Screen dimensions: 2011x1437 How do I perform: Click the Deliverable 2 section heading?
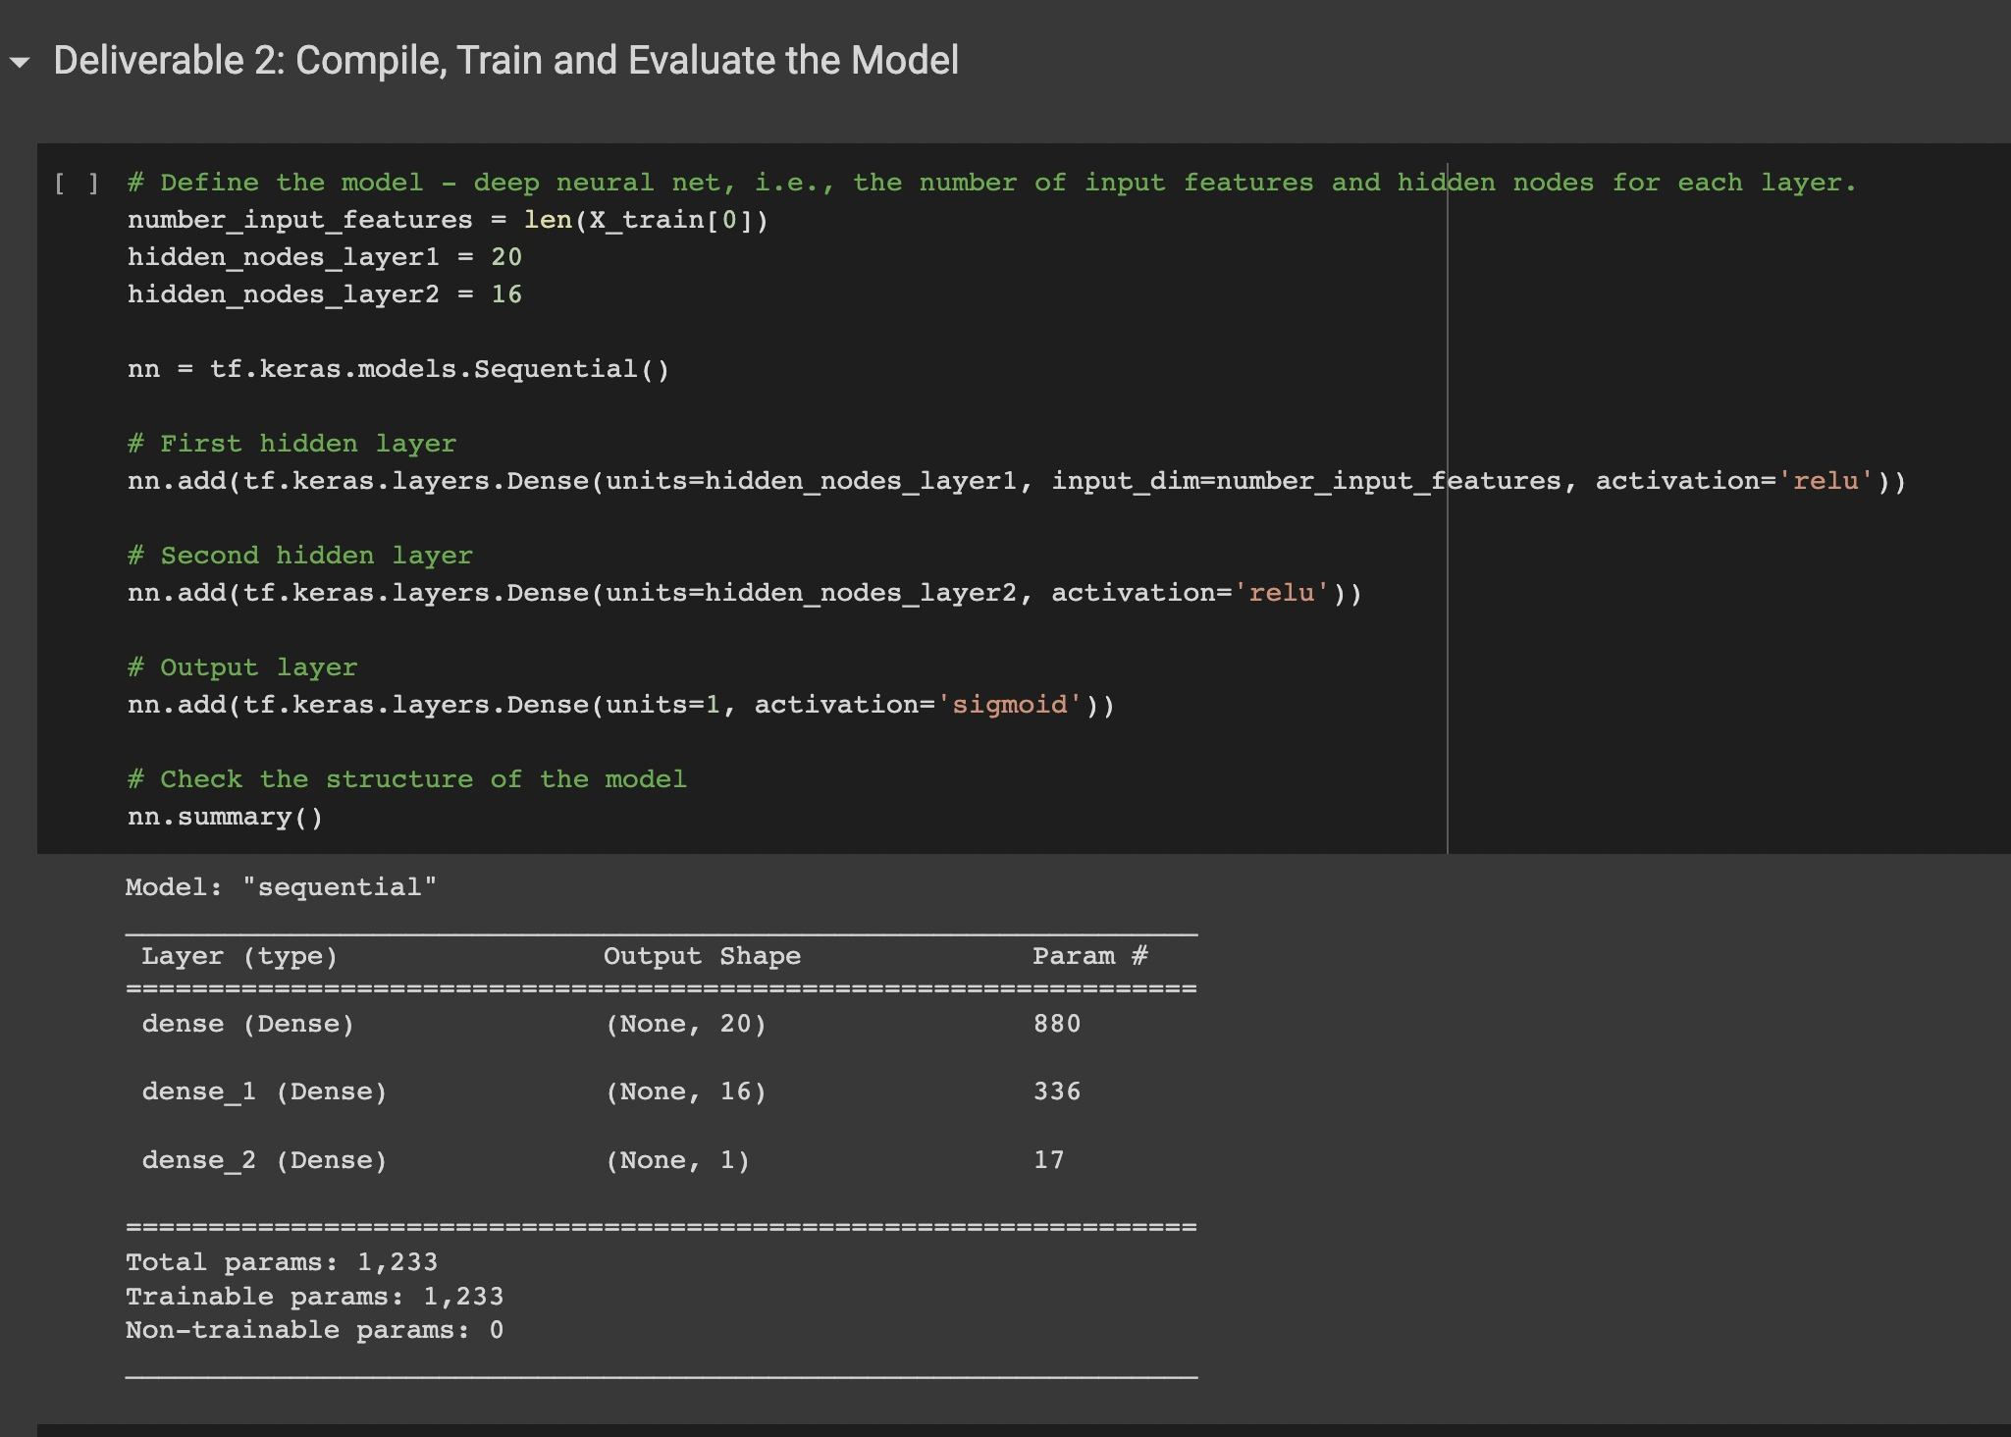(x=505, y=61)
